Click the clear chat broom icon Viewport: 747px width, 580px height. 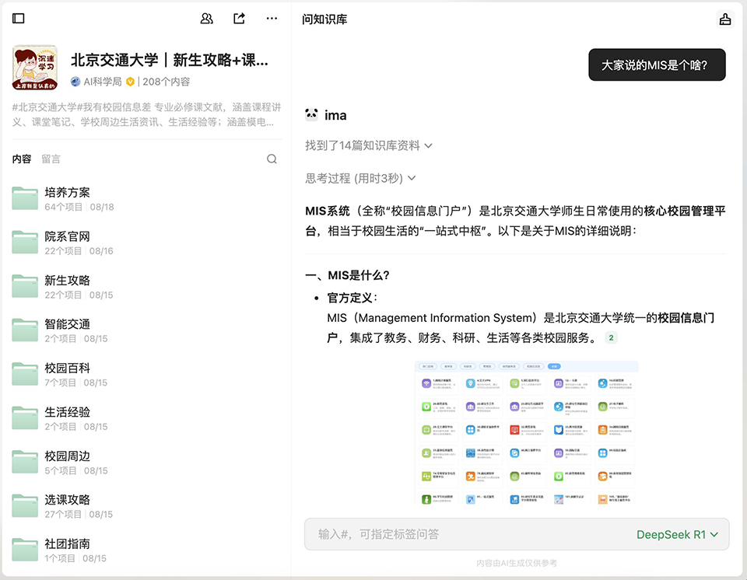tap(725, 19)
